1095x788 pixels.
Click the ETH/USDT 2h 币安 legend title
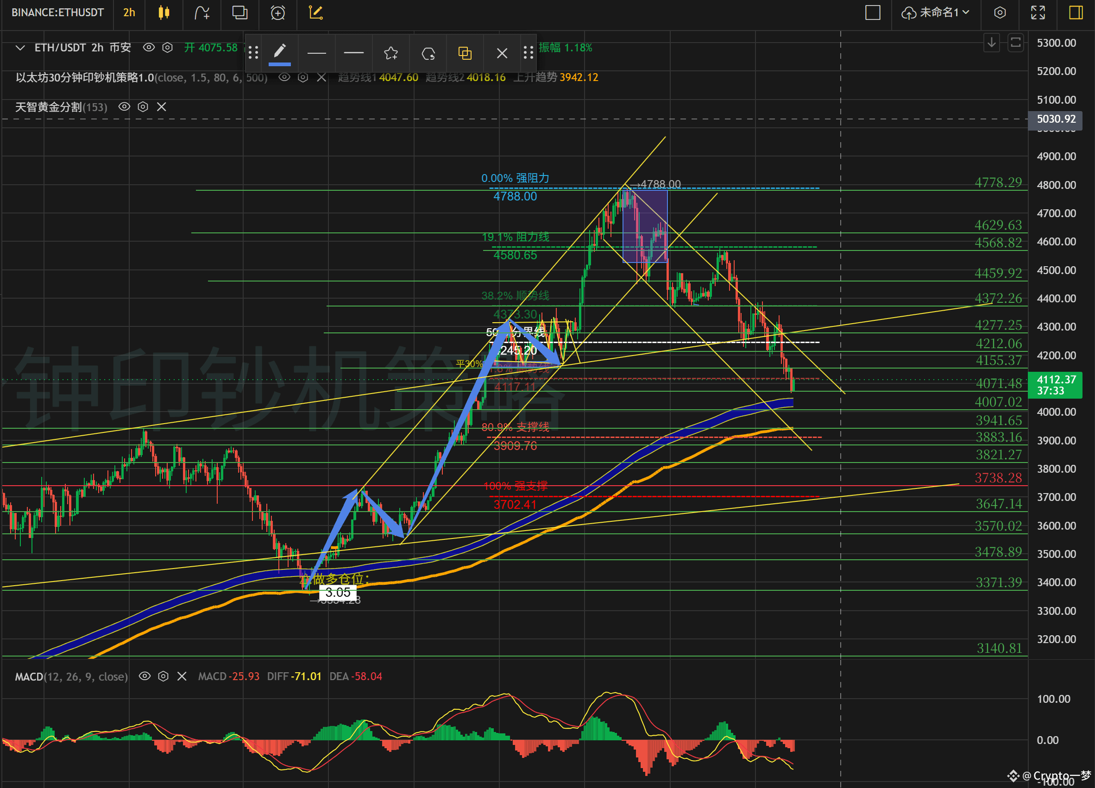click(82, 48)
